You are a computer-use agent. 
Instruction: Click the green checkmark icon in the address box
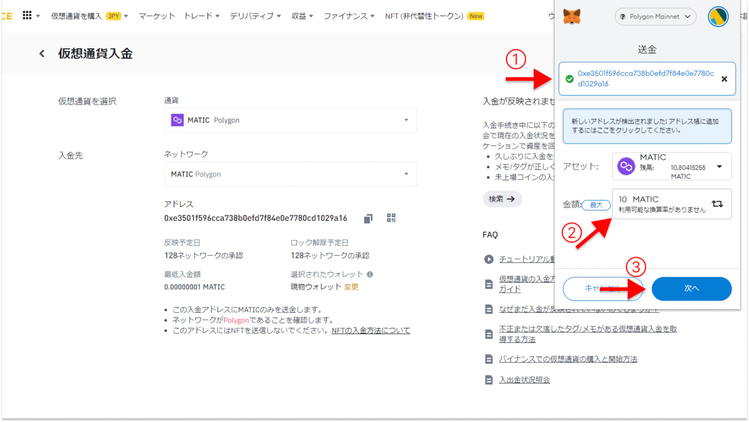(569, 79)
